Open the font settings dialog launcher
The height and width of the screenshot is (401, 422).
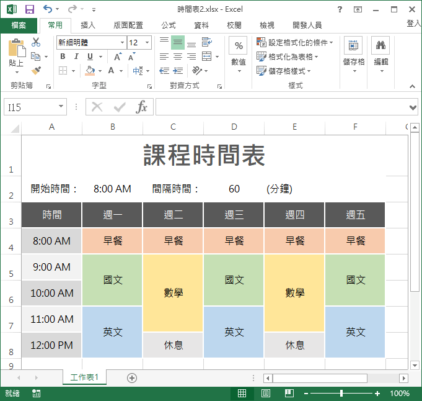149,86
